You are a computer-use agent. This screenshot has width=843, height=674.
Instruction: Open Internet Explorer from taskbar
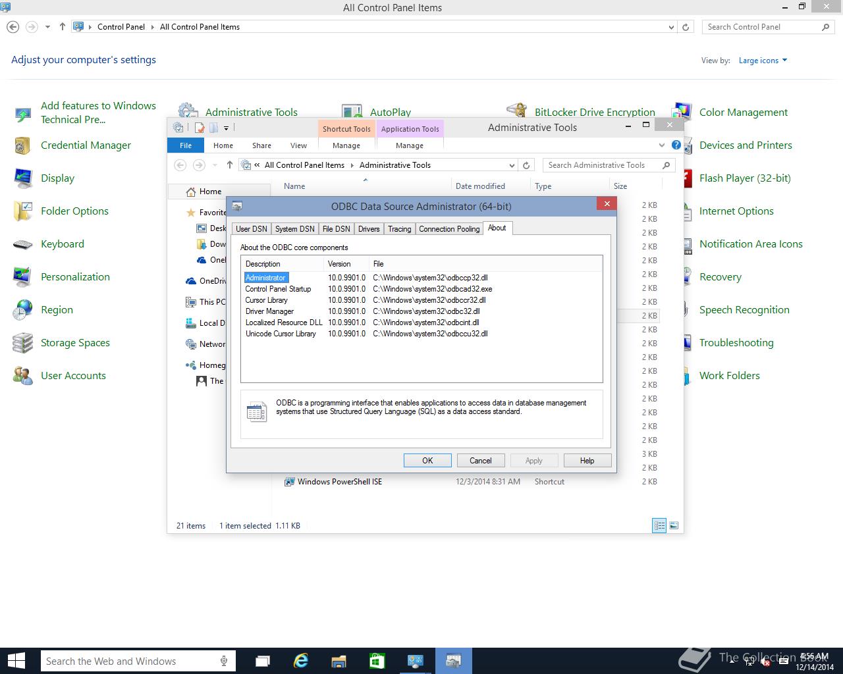(x=301, y=661)
